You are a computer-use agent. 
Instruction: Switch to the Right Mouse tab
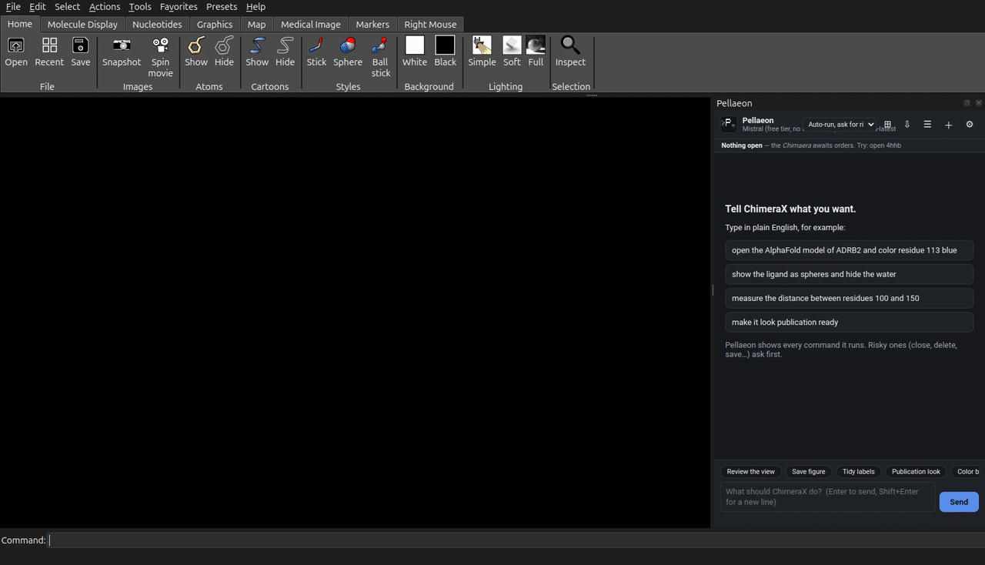coord(430,25)
